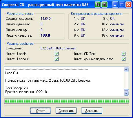
Task: Click the log scrollbar thumb
Action: pos(126,90)
